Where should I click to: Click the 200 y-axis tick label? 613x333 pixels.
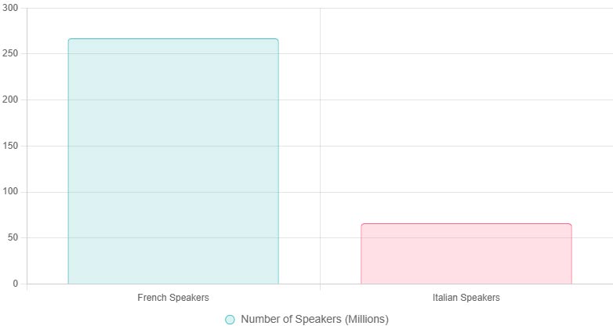(10, 100)
